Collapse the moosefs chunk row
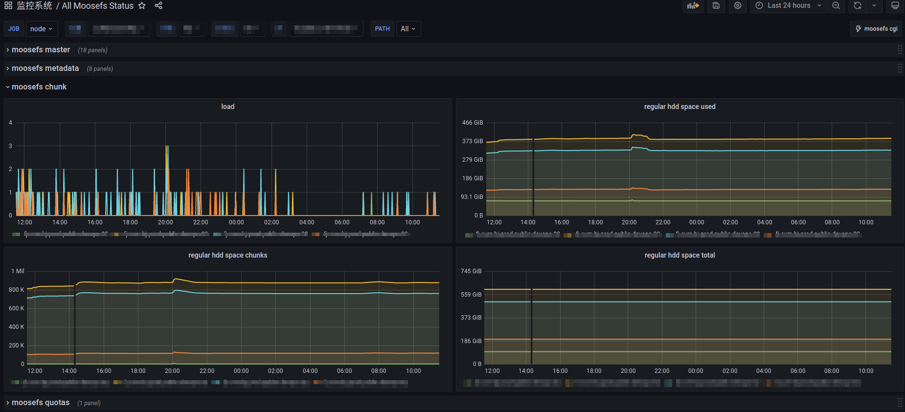Viewport: 905px width, 412px height. pos(39,87)
